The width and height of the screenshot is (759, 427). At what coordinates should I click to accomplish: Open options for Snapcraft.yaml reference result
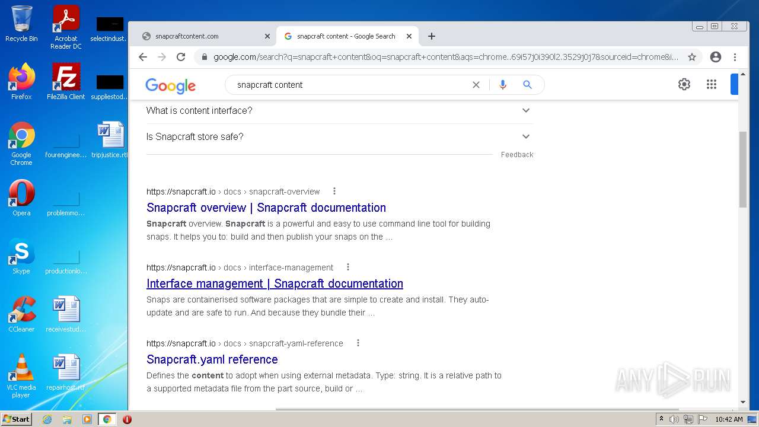(x=358, y=343)
